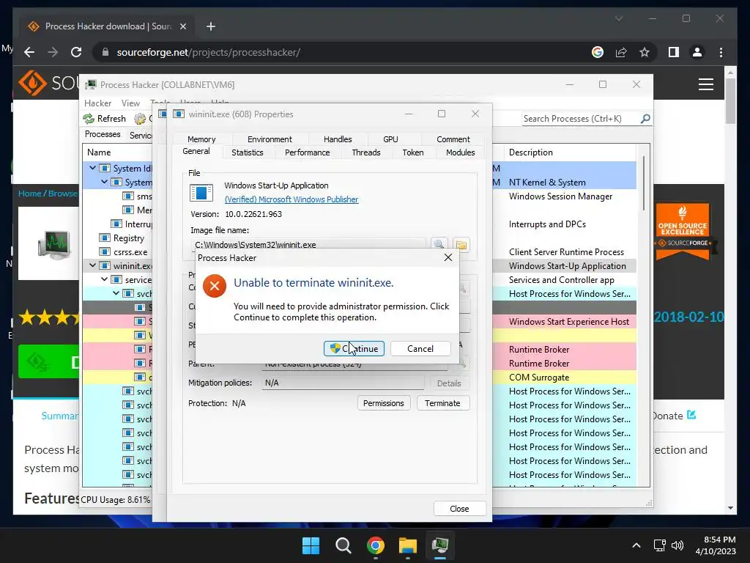
Task: Select the Processes tab in Process Hacker
Action: tap(103, 134)
